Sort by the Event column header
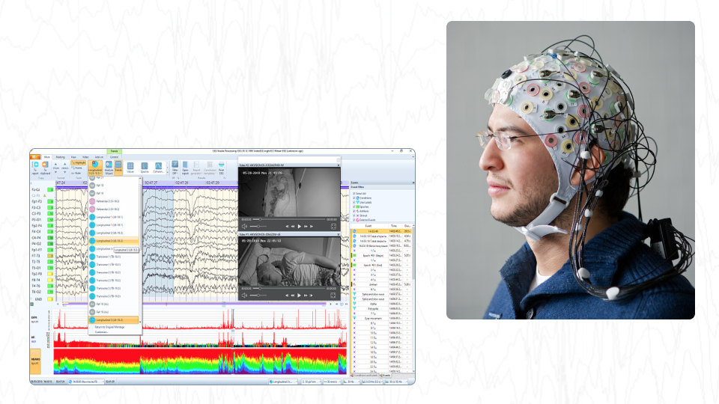 tap(368, 226)
